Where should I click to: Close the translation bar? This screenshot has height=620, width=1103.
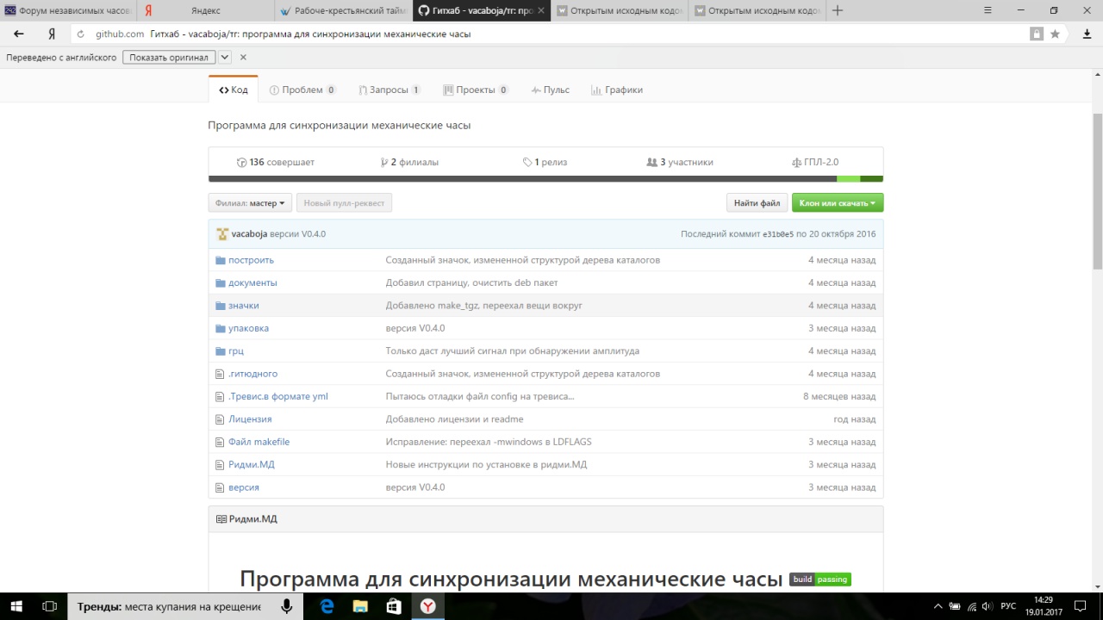click(243, 58)
